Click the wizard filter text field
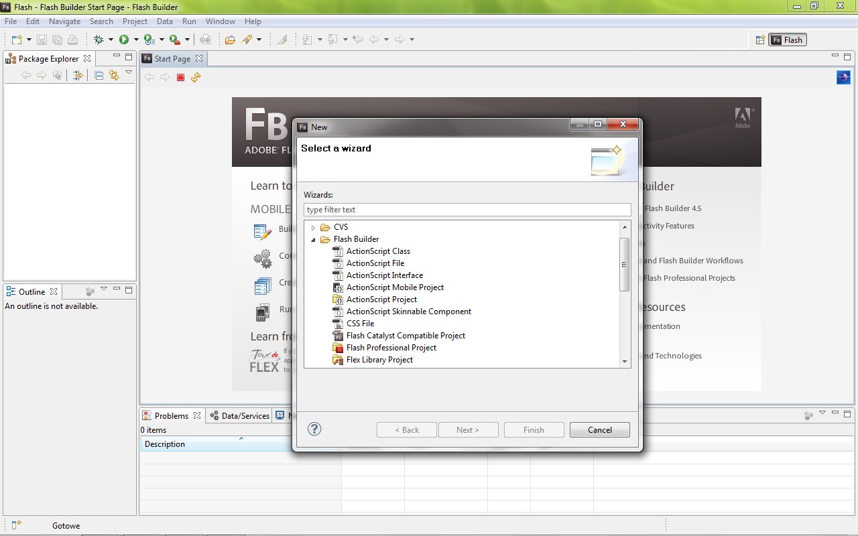Viewport: 858px width, 536px height. 467,210
